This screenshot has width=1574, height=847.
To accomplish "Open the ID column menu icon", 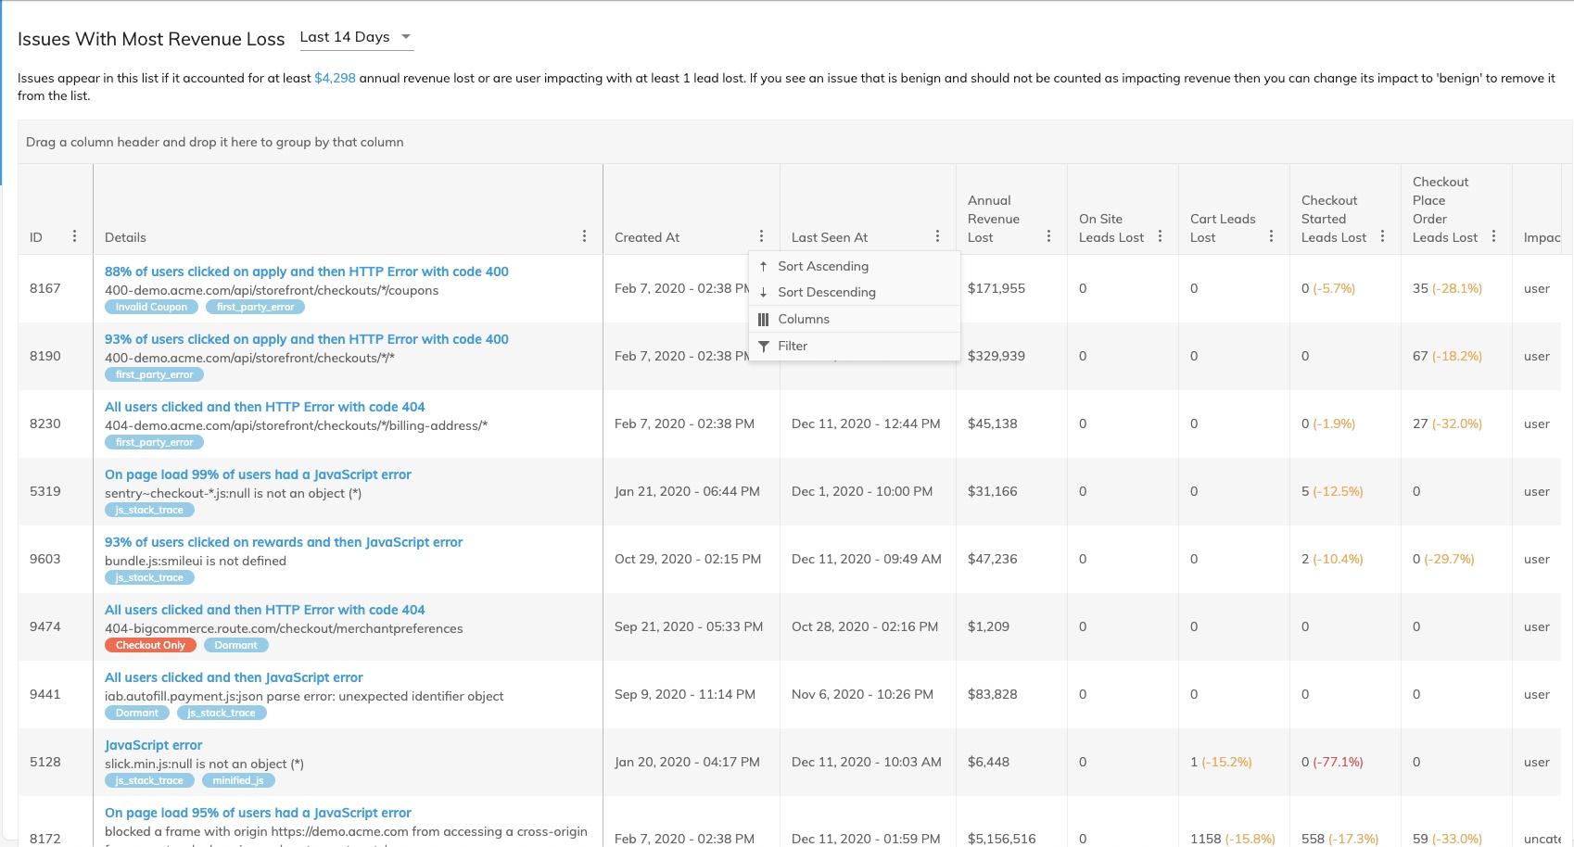I will point(74,236).
